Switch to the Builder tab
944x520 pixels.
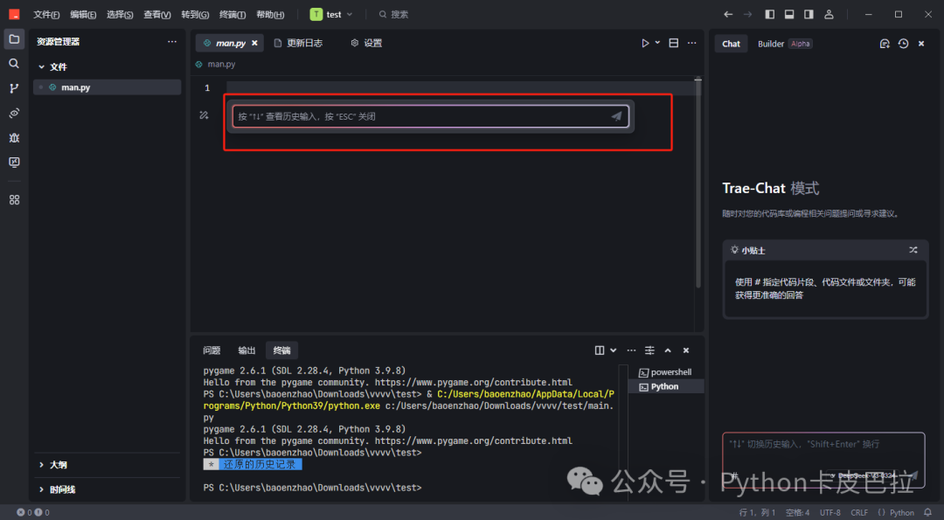click(x=771, y=44)
